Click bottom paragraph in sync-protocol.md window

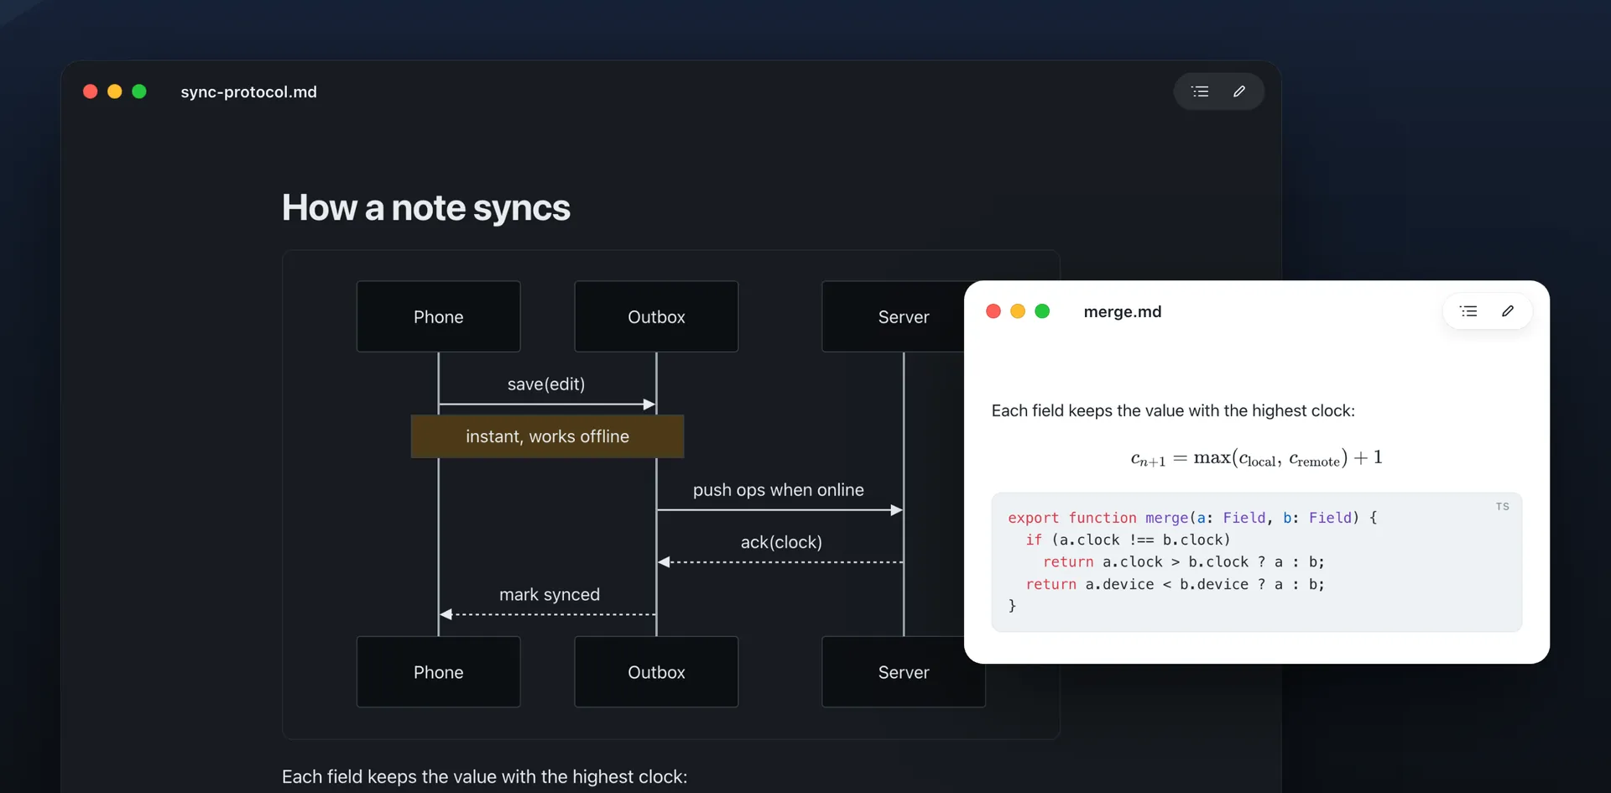(484, 777)
